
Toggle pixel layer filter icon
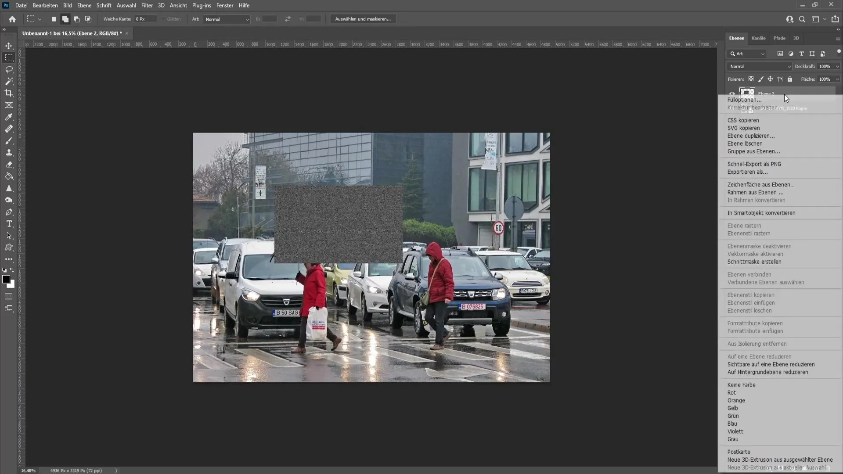[780, 54]
